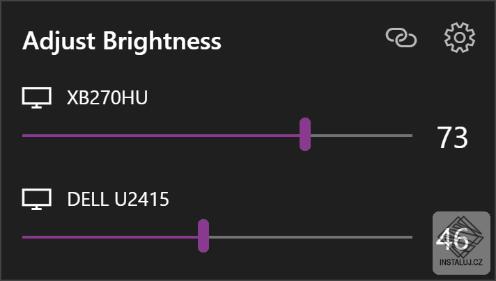Click the purple filled part of DELL U2415 slider

pos(111,237)
